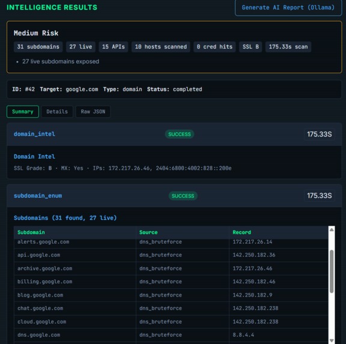Collapse the domain_intel section header
346x344 pixels.
174,134
